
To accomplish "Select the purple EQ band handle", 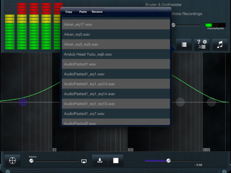I will (23, 102).
